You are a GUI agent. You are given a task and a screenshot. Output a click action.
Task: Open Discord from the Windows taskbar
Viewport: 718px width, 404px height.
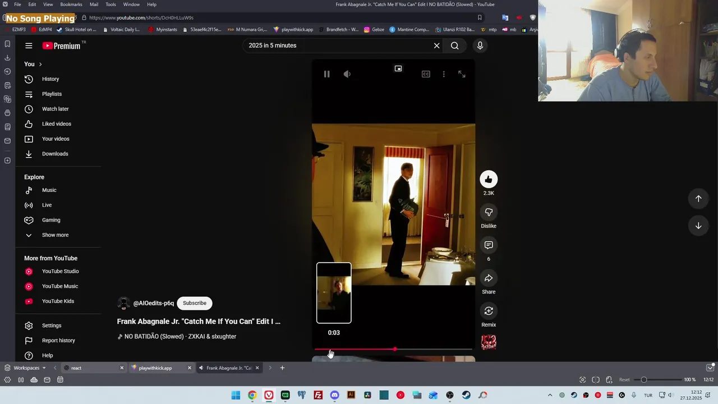point(334,395)
